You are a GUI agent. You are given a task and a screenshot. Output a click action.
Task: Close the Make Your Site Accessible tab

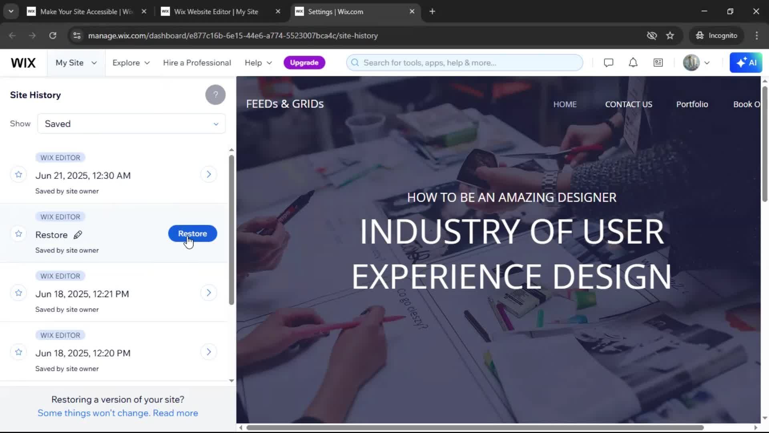pyautogui.click(x=144, y=12)
